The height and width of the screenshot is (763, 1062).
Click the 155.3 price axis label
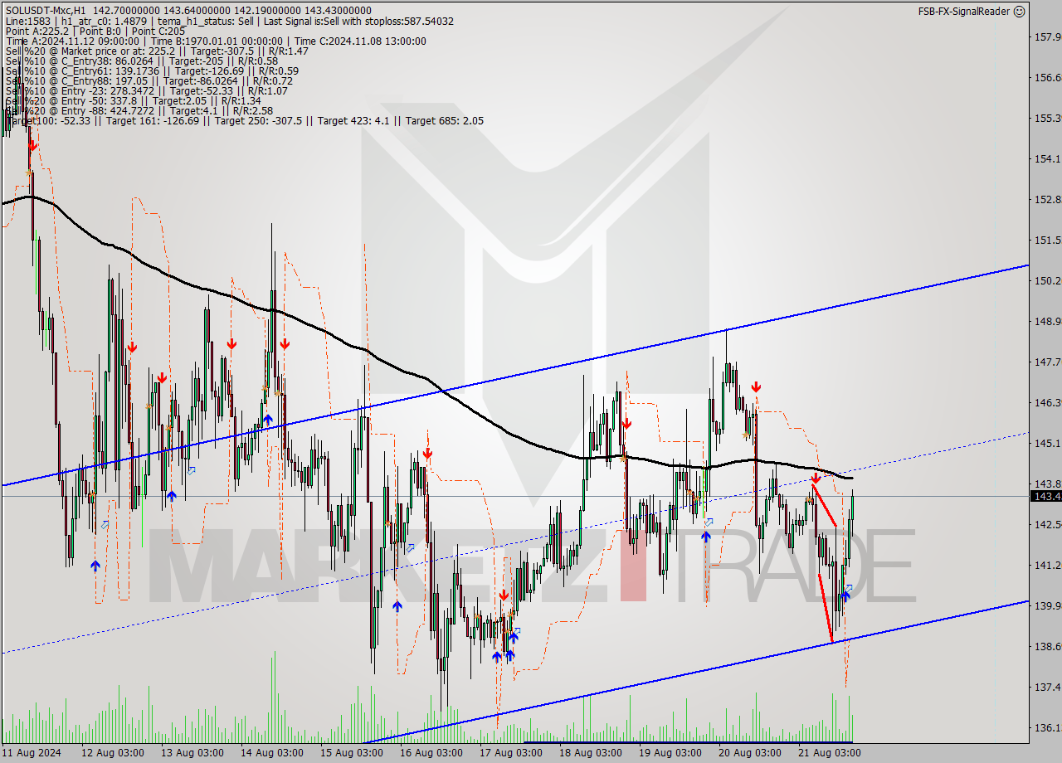click(x=1047, y=118)
